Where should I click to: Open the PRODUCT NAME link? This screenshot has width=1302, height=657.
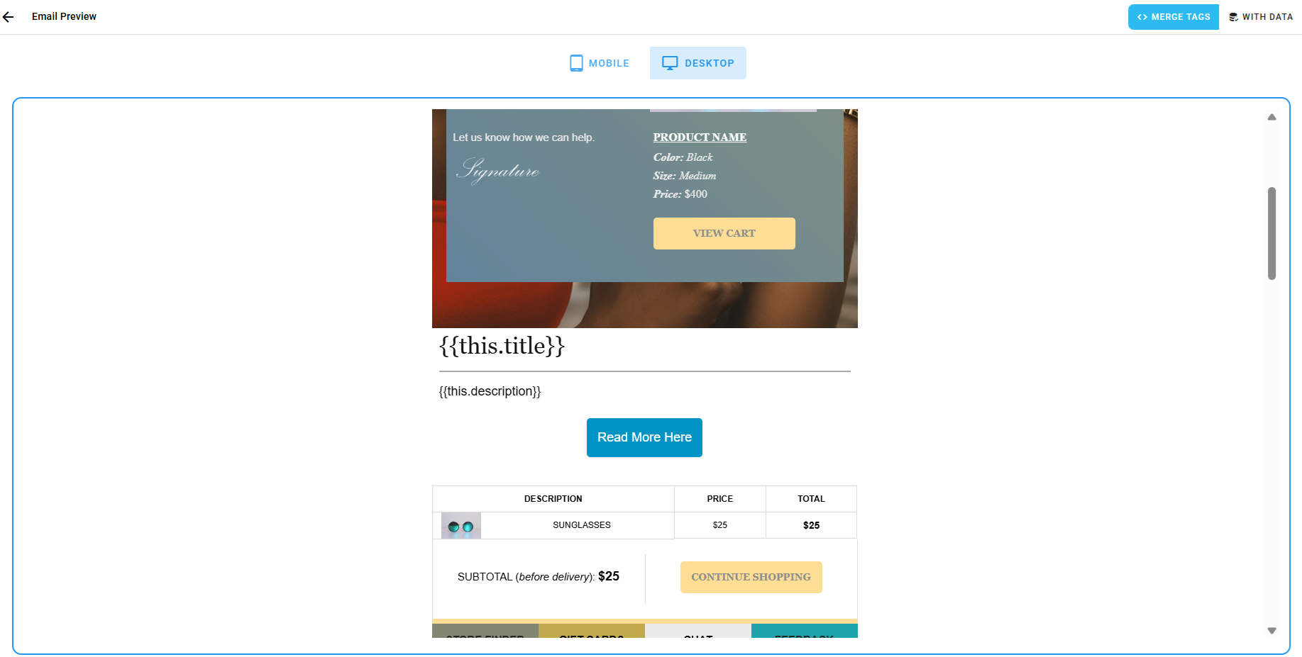point(700,137)
